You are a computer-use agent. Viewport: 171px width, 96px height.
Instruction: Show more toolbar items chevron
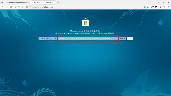point(164,7)
